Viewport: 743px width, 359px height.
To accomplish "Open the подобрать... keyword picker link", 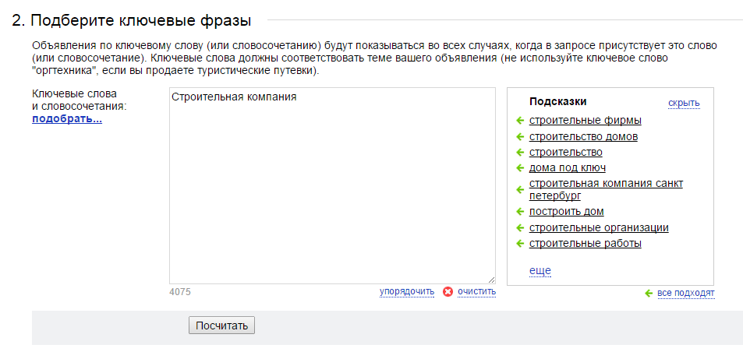I will [x=67, y=119].
